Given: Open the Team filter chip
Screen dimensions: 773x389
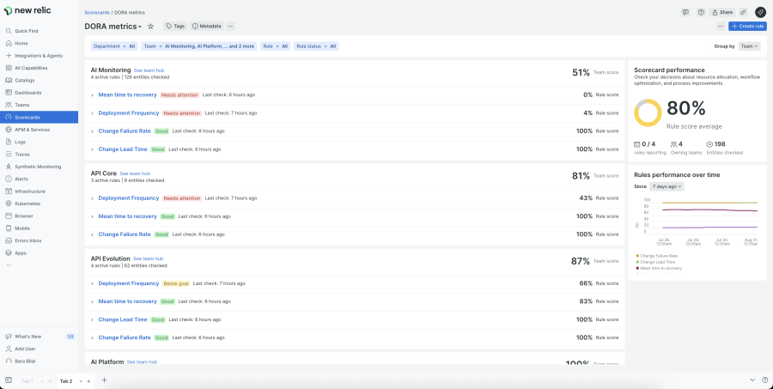Looking at the screenshot, I should click(199, 46).
